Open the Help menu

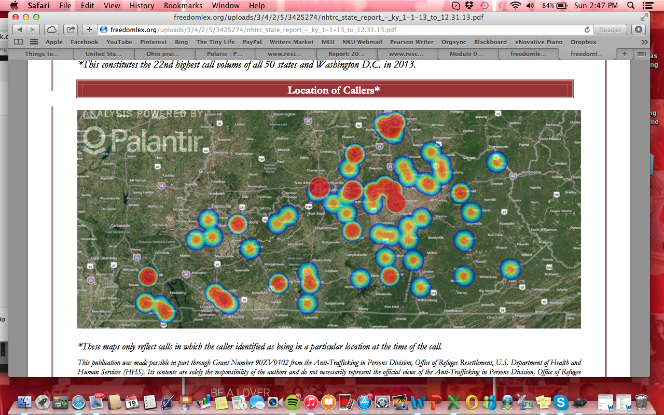tap(257, 6)
